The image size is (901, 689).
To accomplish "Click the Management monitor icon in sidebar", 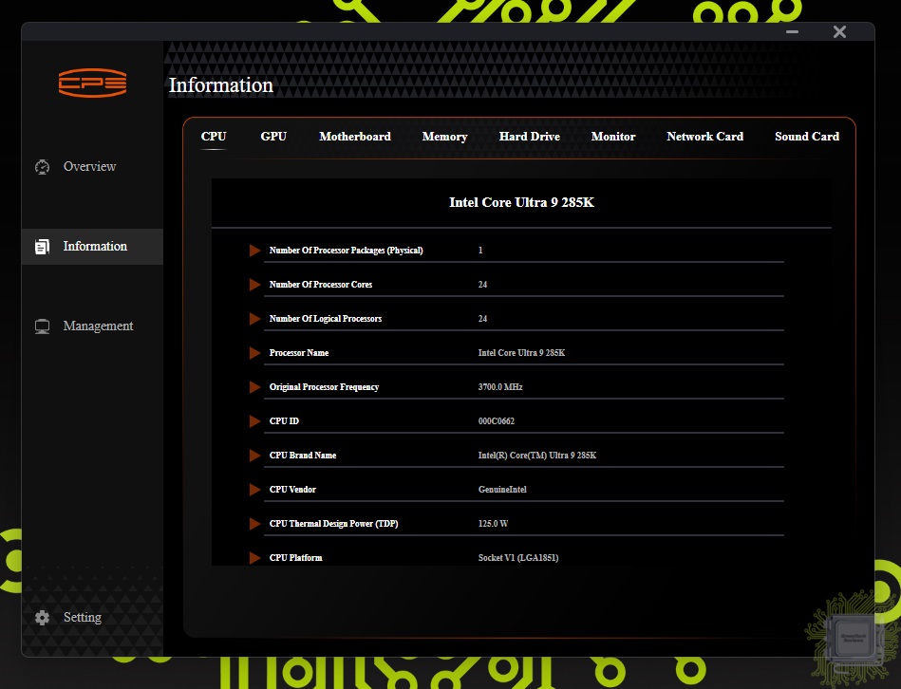I will pos(42,326).
